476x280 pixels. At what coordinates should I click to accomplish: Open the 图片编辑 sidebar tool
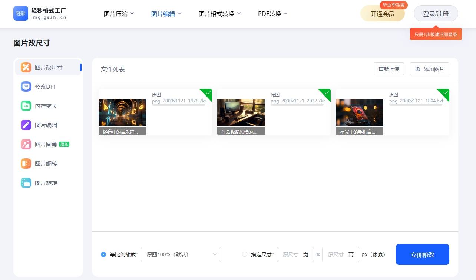pyautogui.click(x=46, y=125)
